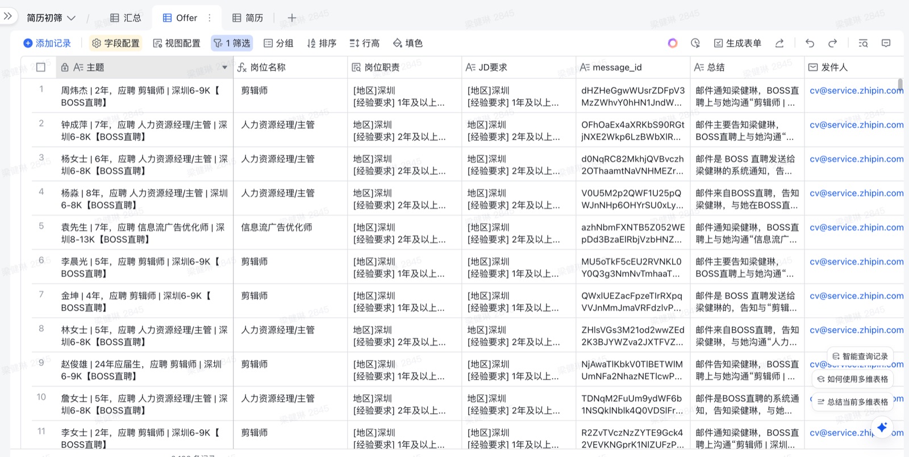Screen dimensions: 909x457
Task: Select the 发件人 column header
Action: [x=854, y=67]
